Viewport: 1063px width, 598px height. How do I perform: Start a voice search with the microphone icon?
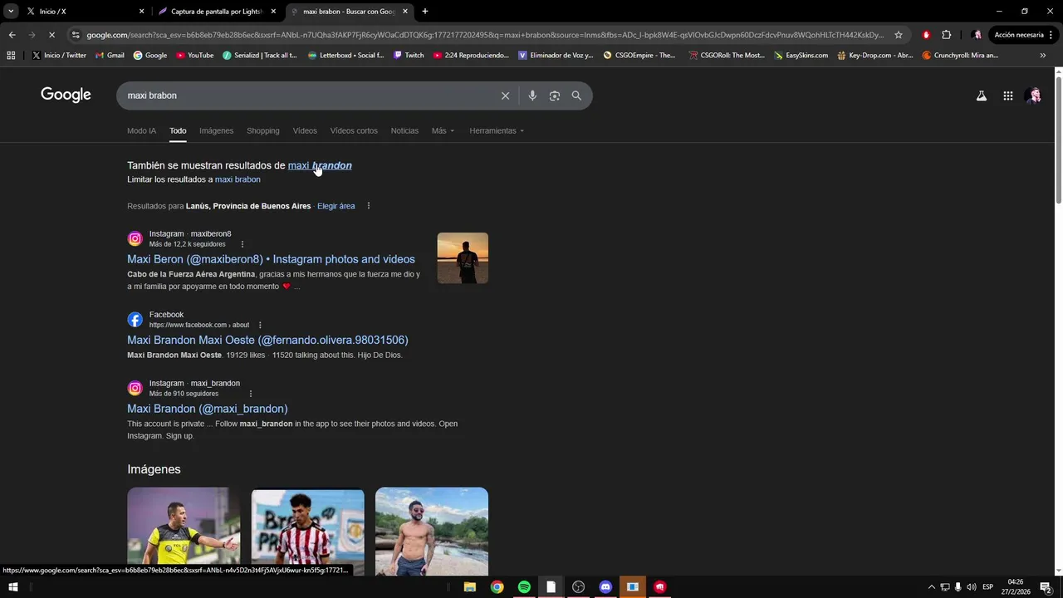532,96
